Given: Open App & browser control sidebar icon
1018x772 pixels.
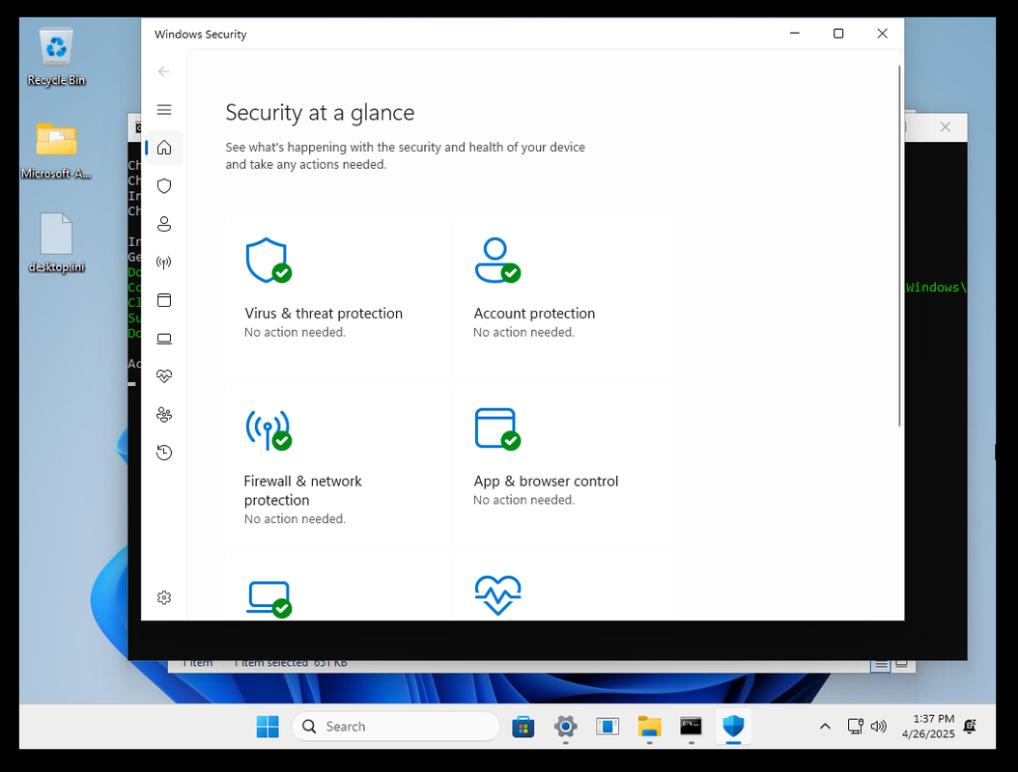Looking at the screenshot, I should pos(164,300).
